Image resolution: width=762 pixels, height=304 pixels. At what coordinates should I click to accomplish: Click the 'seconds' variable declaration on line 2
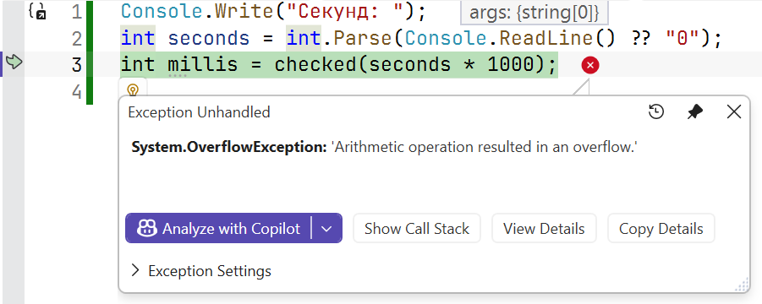[209, 38]
